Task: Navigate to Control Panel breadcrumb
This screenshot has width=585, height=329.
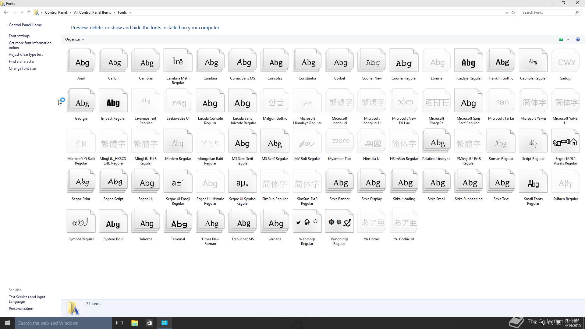Action: click(56, 12)
